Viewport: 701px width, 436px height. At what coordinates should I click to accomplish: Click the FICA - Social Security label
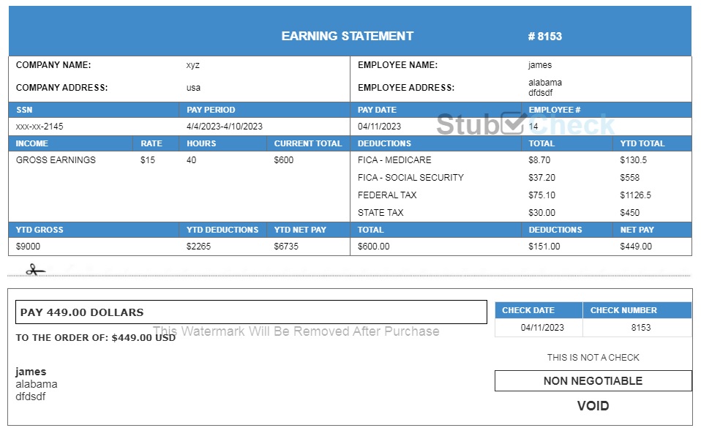pos(411,178)
